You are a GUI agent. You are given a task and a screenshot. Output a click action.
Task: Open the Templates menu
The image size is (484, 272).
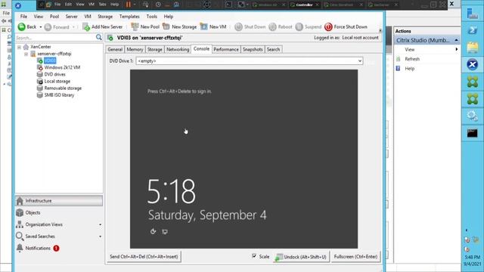[129, 17]
